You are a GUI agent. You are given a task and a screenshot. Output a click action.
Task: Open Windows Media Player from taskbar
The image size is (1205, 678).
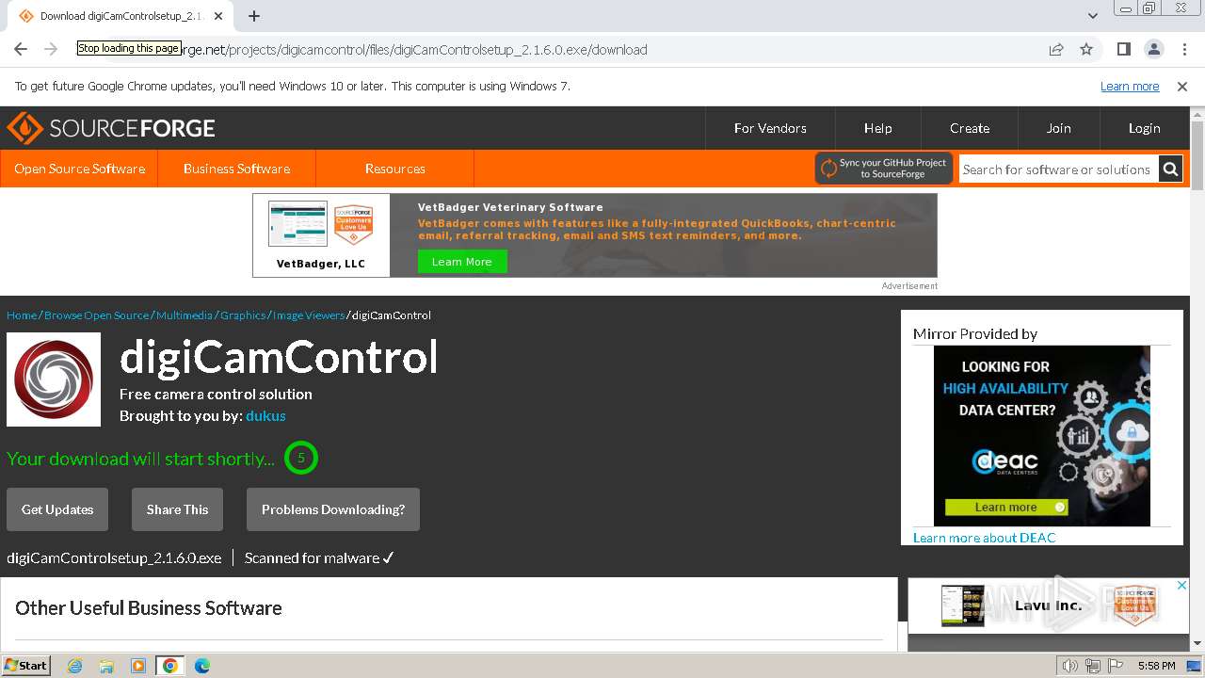pos(138,666)
